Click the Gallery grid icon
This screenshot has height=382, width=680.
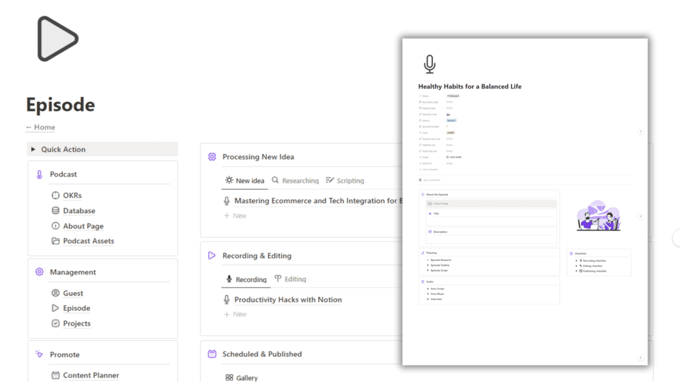tap(229, 378)
